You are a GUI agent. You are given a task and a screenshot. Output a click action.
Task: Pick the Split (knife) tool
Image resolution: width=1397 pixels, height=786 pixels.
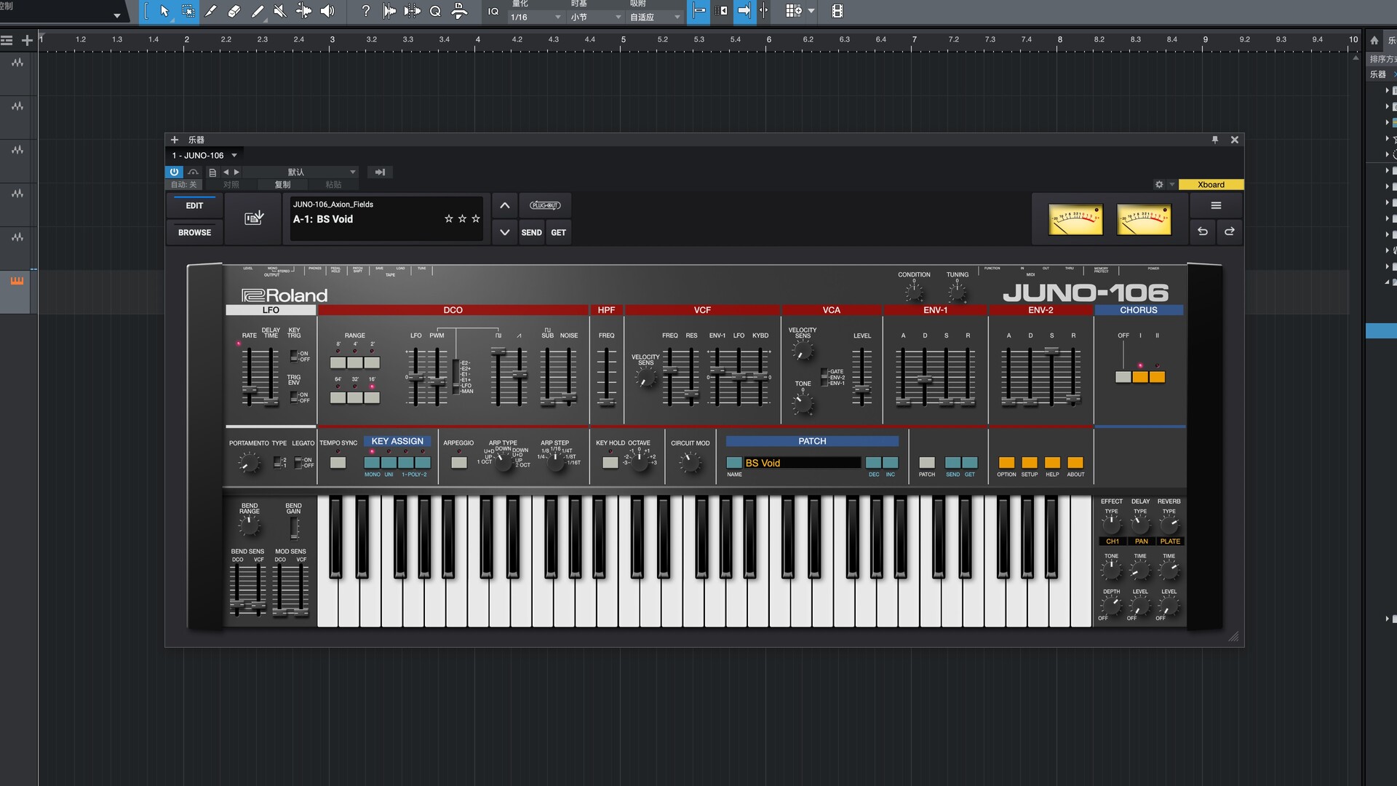211,11
